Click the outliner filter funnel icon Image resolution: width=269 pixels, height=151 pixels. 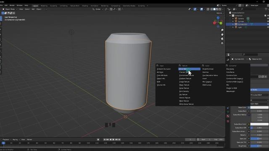pyautogui.click(x=266, y=9)
